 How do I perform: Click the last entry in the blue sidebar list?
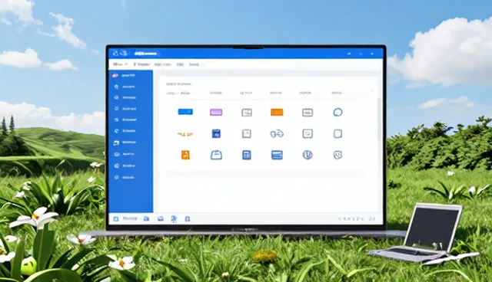pyautogui.click(x=125, y=177)
